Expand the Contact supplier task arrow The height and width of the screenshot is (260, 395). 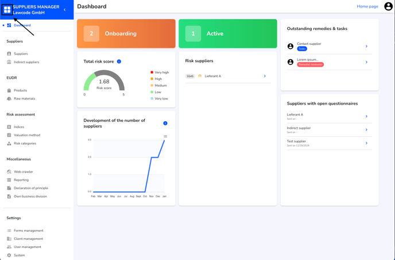[x=366, y=46]
